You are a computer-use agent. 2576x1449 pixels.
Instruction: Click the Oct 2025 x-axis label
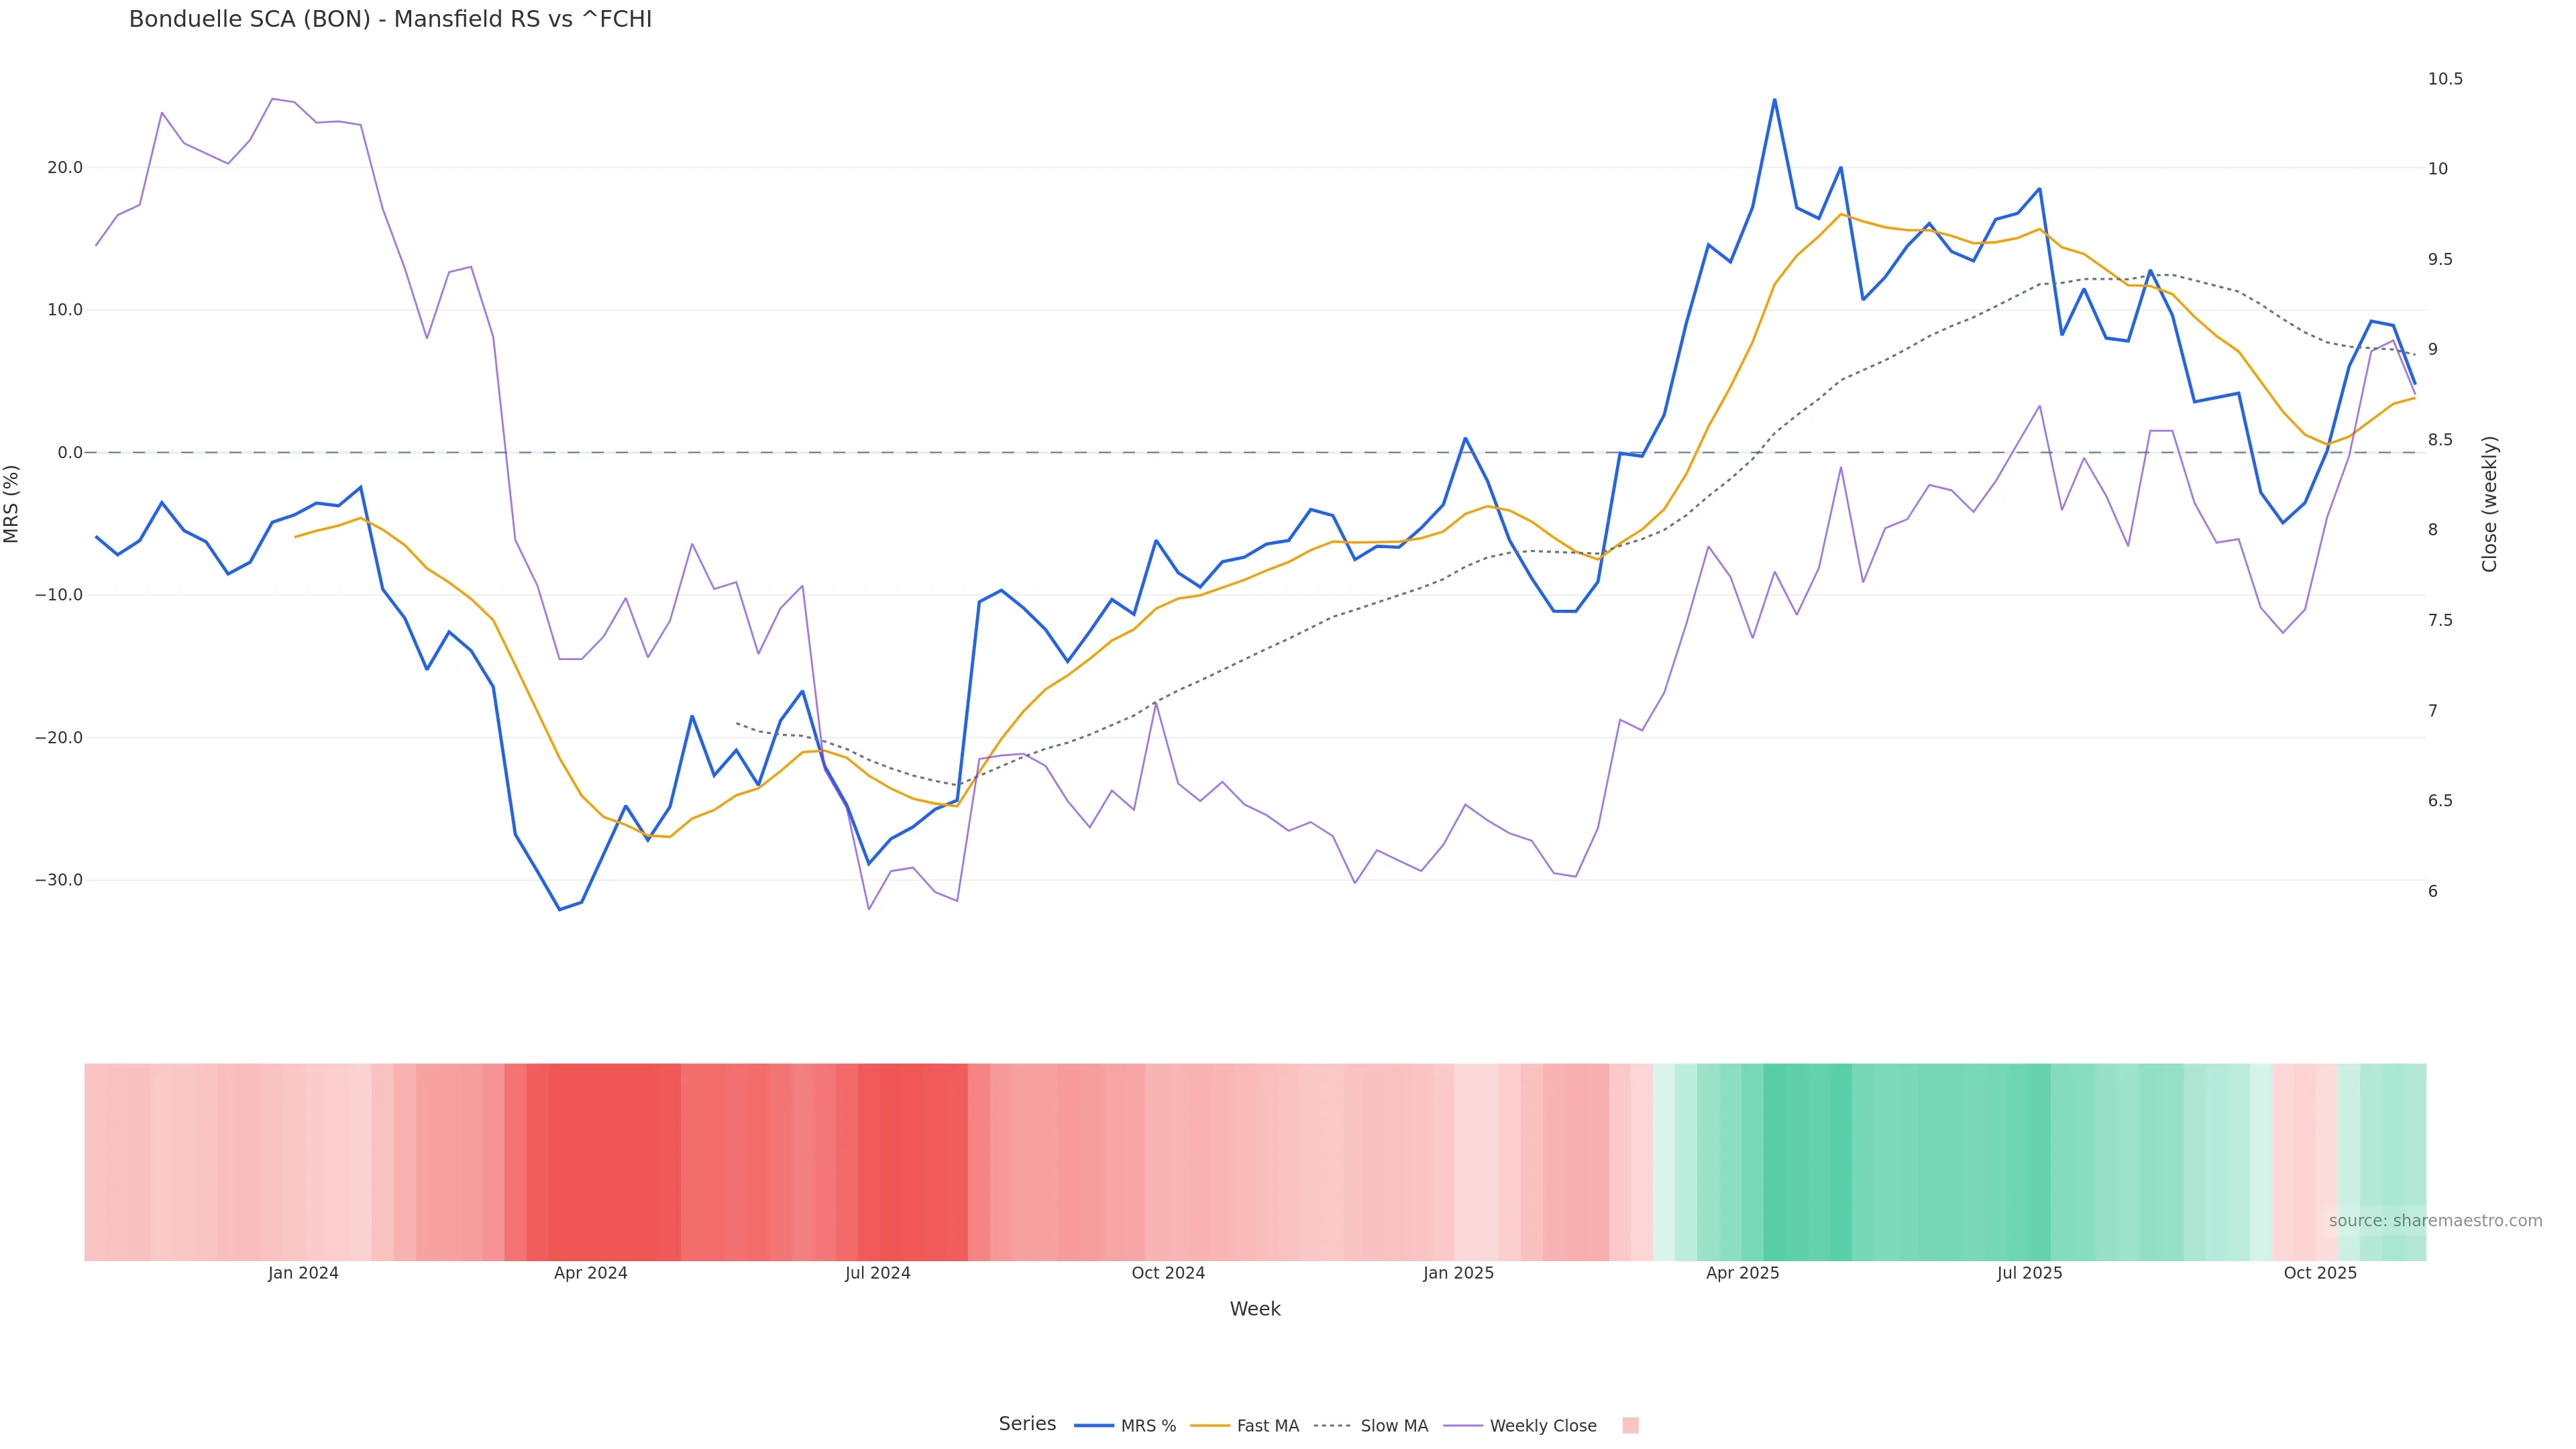2320,1273
